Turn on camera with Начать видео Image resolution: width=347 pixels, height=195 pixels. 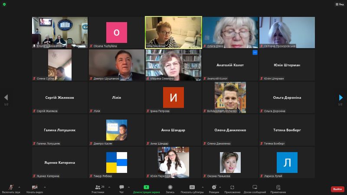pyautogui.click(x=35, y=188)
